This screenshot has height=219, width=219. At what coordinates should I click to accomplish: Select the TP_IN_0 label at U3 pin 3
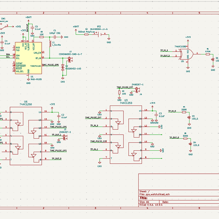click(94, 126)
